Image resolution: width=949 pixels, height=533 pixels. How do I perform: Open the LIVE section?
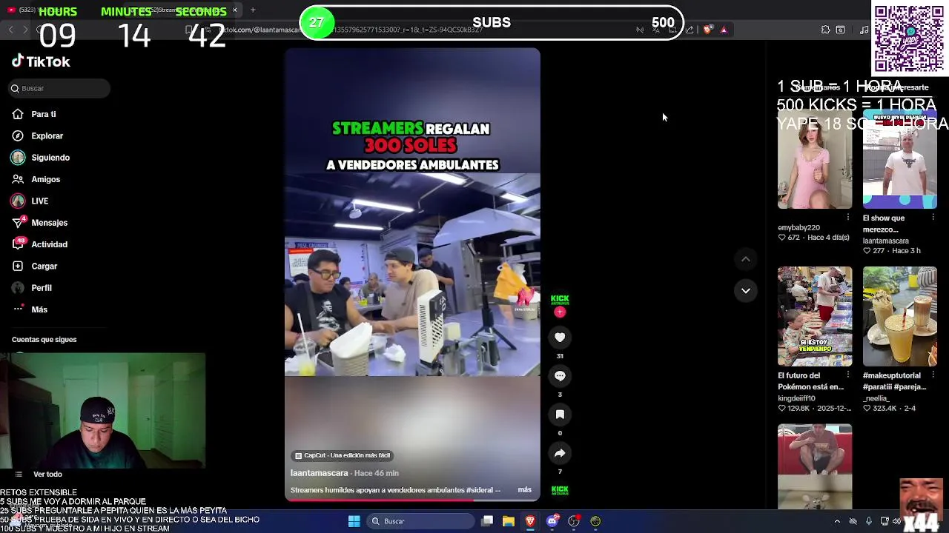click(39, 201)
